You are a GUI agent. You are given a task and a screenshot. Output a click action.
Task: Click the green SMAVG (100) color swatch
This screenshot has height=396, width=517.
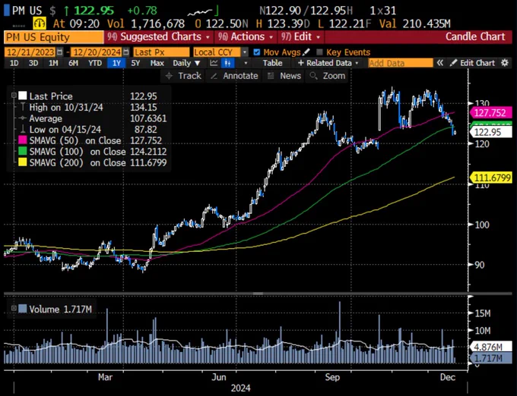pyautogui.click(x=22, y=151)
